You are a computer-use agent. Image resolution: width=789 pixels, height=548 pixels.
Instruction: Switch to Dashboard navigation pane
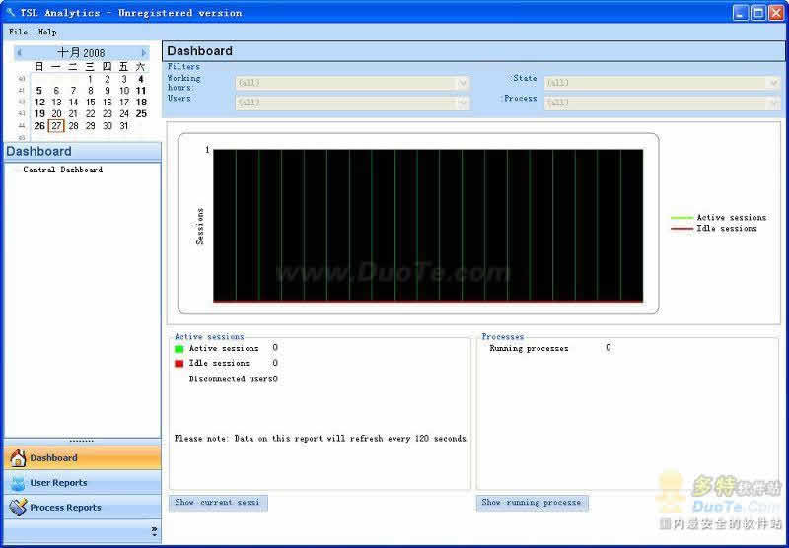(x=83, y=458)
